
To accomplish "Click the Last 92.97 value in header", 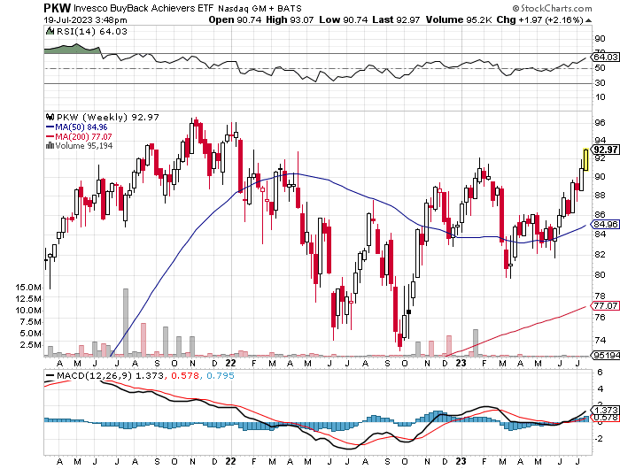I will tap(396, 19).
